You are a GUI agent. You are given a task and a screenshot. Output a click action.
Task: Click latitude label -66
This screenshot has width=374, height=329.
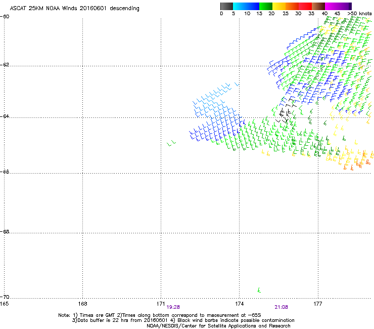5,172
